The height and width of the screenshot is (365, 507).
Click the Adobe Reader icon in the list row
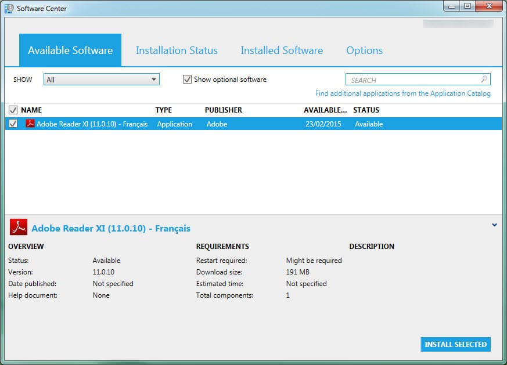30,124
